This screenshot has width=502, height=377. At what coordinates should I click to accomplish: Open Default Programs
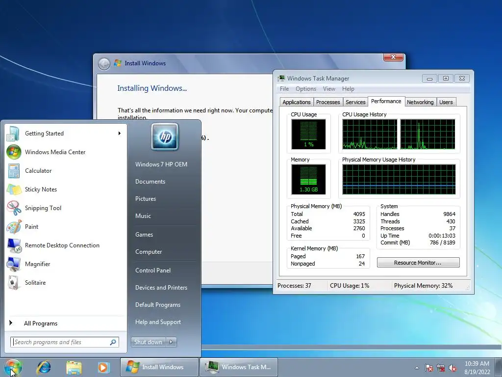click(157, 305)
